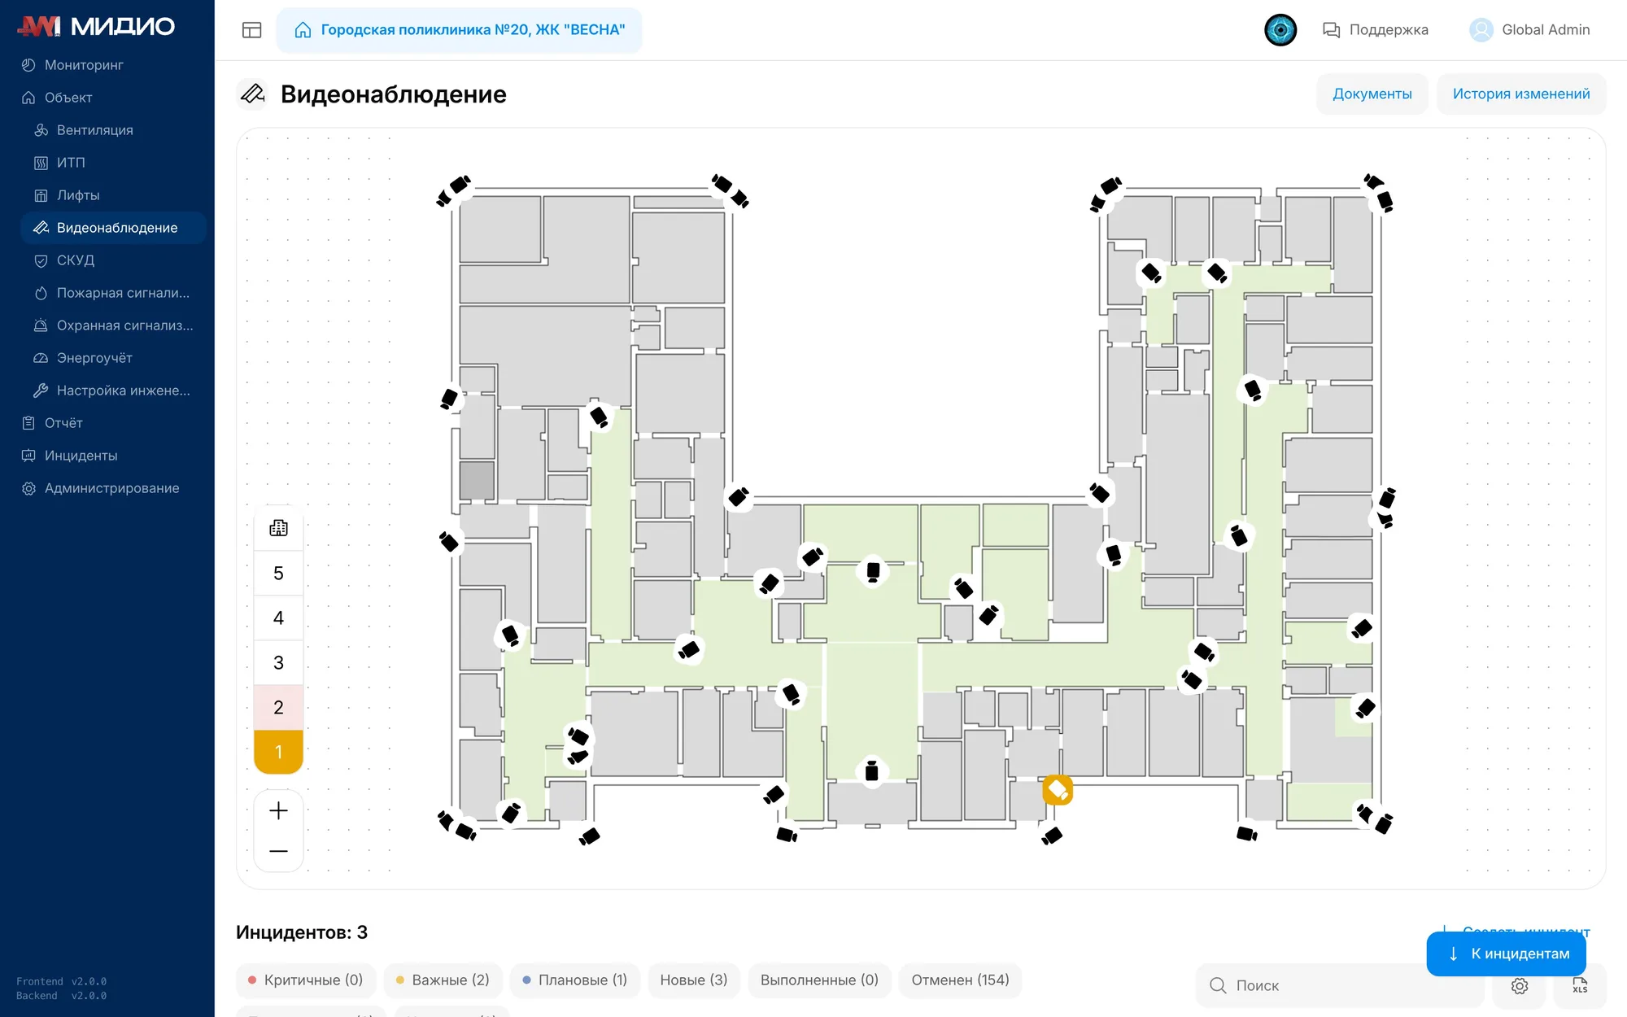This screenshot has width=1627, height=1017.
Task: Open the Отчёт page
Action: 63,423
